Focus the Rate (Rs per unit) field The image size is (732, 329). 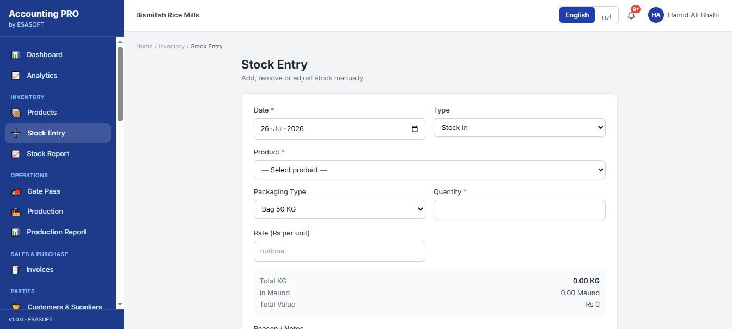339,251
